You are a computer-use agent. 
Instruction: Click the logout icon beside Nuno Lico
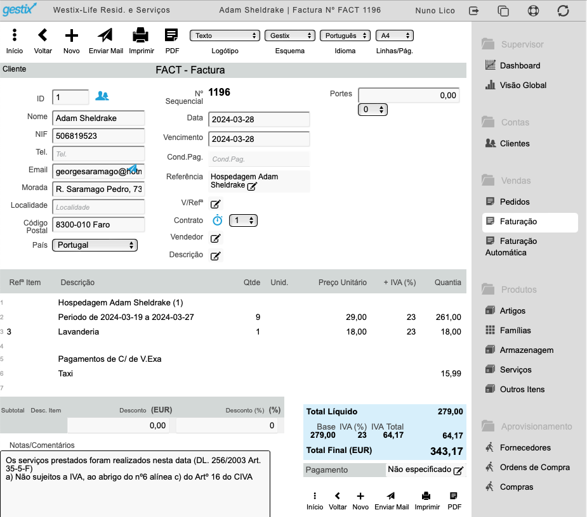[474, 11]
